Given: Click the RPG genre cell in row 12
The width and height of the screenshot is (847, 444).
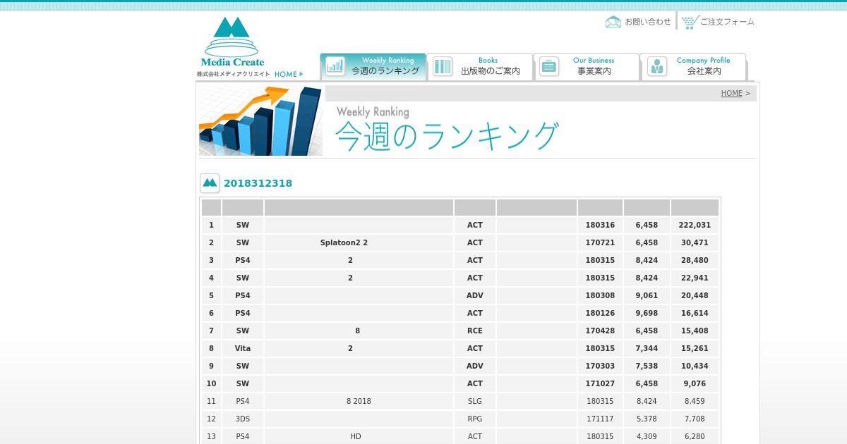Looking at the screenshot, I should [475, 419].
